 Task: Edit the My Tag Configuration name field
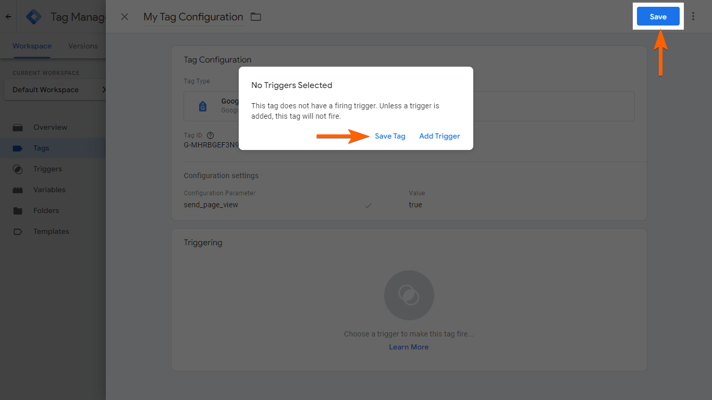(193, 17)
